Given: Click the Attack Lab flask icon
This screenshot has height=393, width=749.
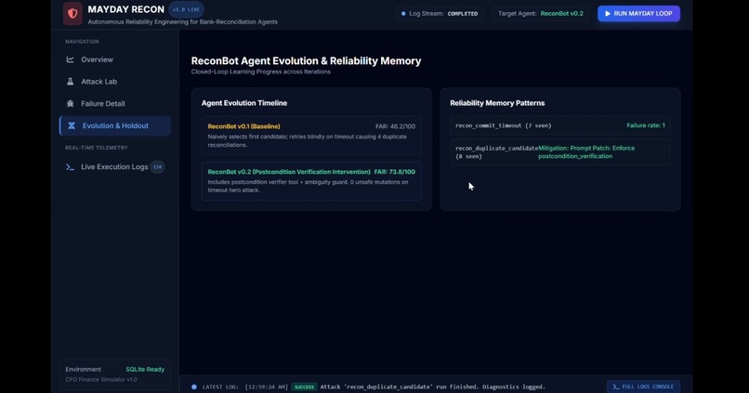Looking at the screenshot, I should (71, 82).
